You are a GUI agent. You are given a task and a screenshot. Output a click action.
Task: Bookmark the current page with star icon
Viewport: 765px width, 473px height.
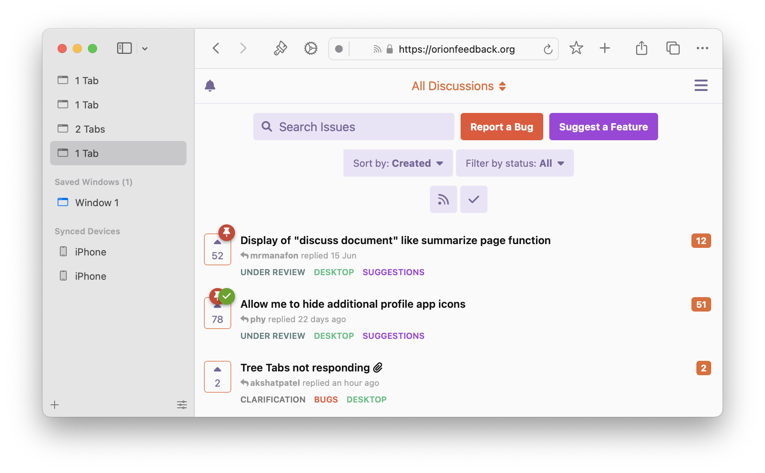[x=576, y=48]
